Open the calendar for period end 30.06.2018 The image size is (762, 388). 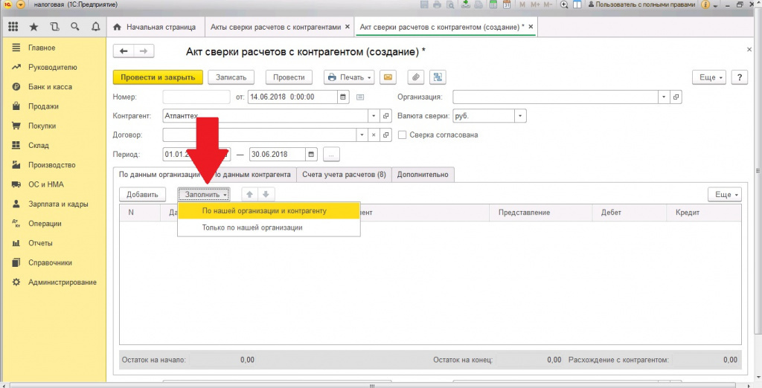click(x=311, y=155)
